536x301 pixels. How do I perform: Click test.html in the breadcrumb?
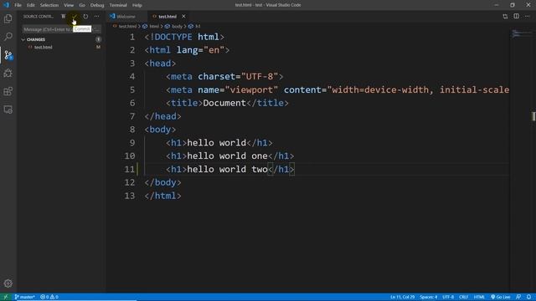[x=127, y=26]
